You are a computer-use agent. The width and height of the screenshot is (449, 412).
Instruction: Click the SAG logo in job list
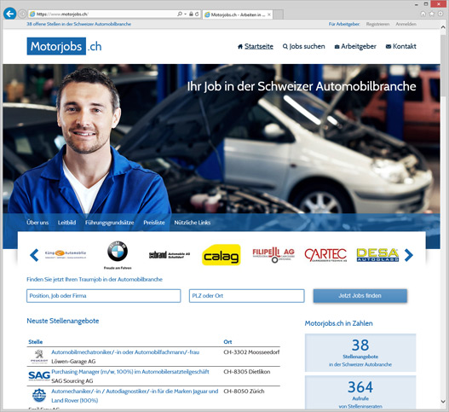[39, 375]
